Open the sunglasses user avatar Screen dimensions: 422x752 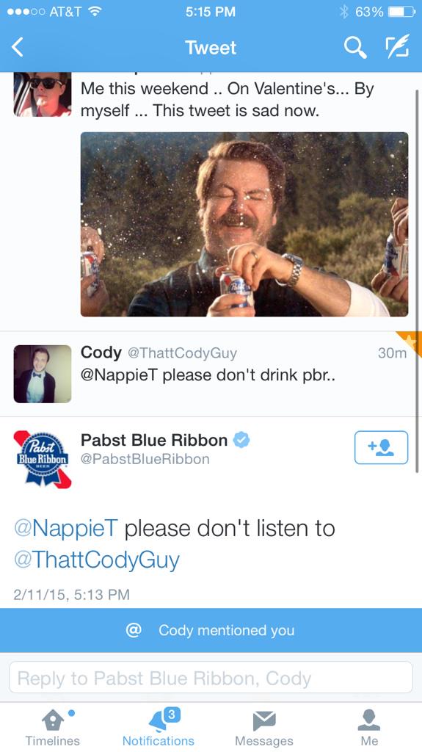pyautogui.click(x=43, y=95)
